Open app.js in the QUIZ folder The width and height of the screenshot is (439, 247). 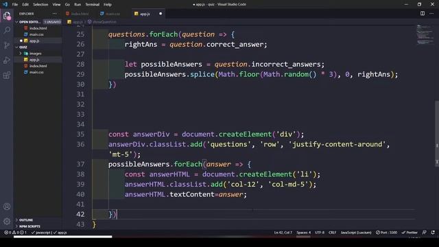(x=34, y=60)
